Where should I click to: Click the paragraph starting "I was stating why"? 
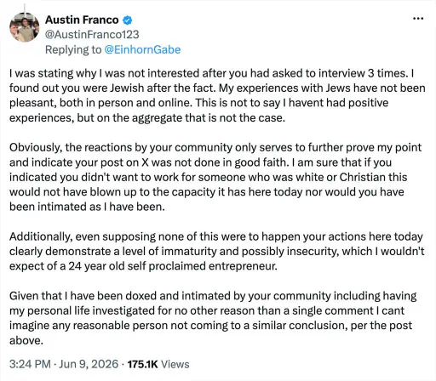pos(217,95)
